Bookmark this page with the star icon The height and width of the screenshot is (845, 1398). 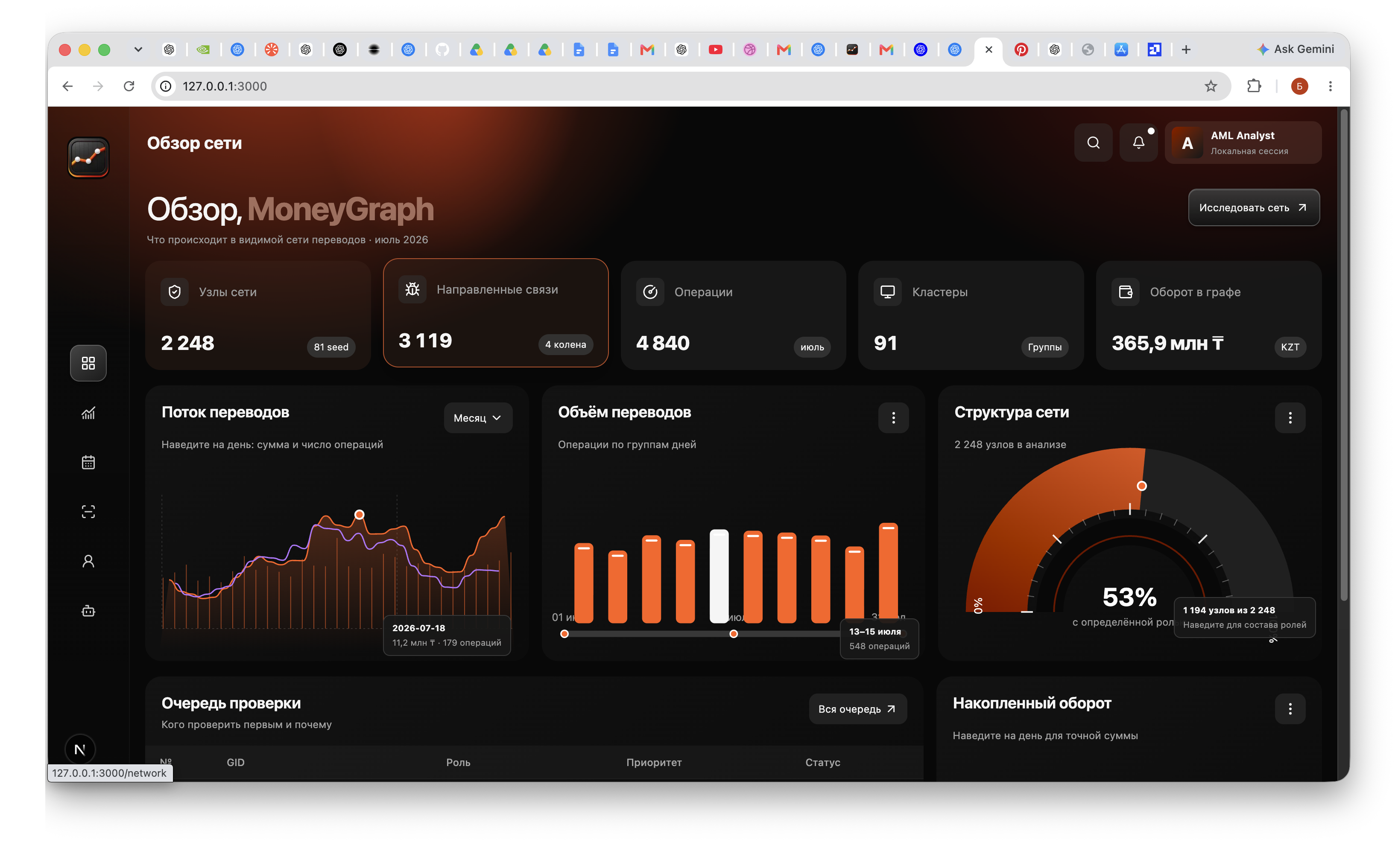[1211, 86]
